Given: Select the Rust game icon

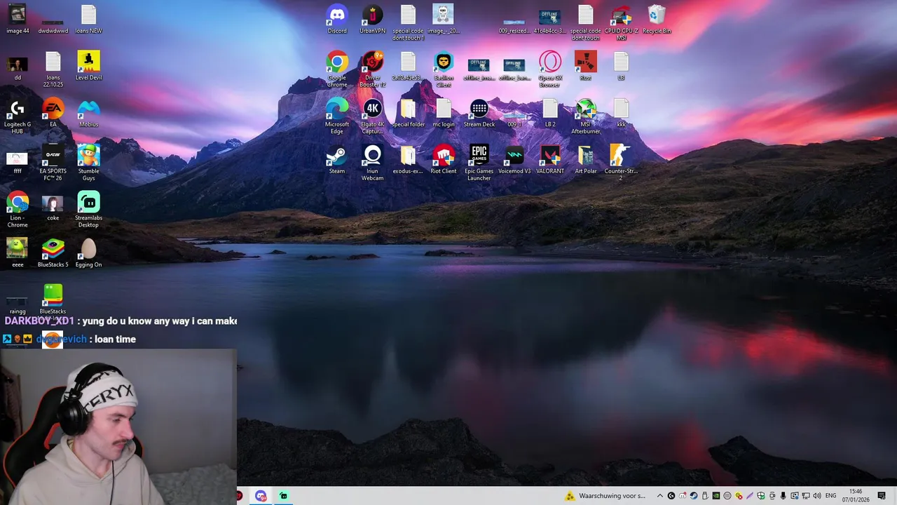Looking at the screenshot, I should (x=585, y=66).
